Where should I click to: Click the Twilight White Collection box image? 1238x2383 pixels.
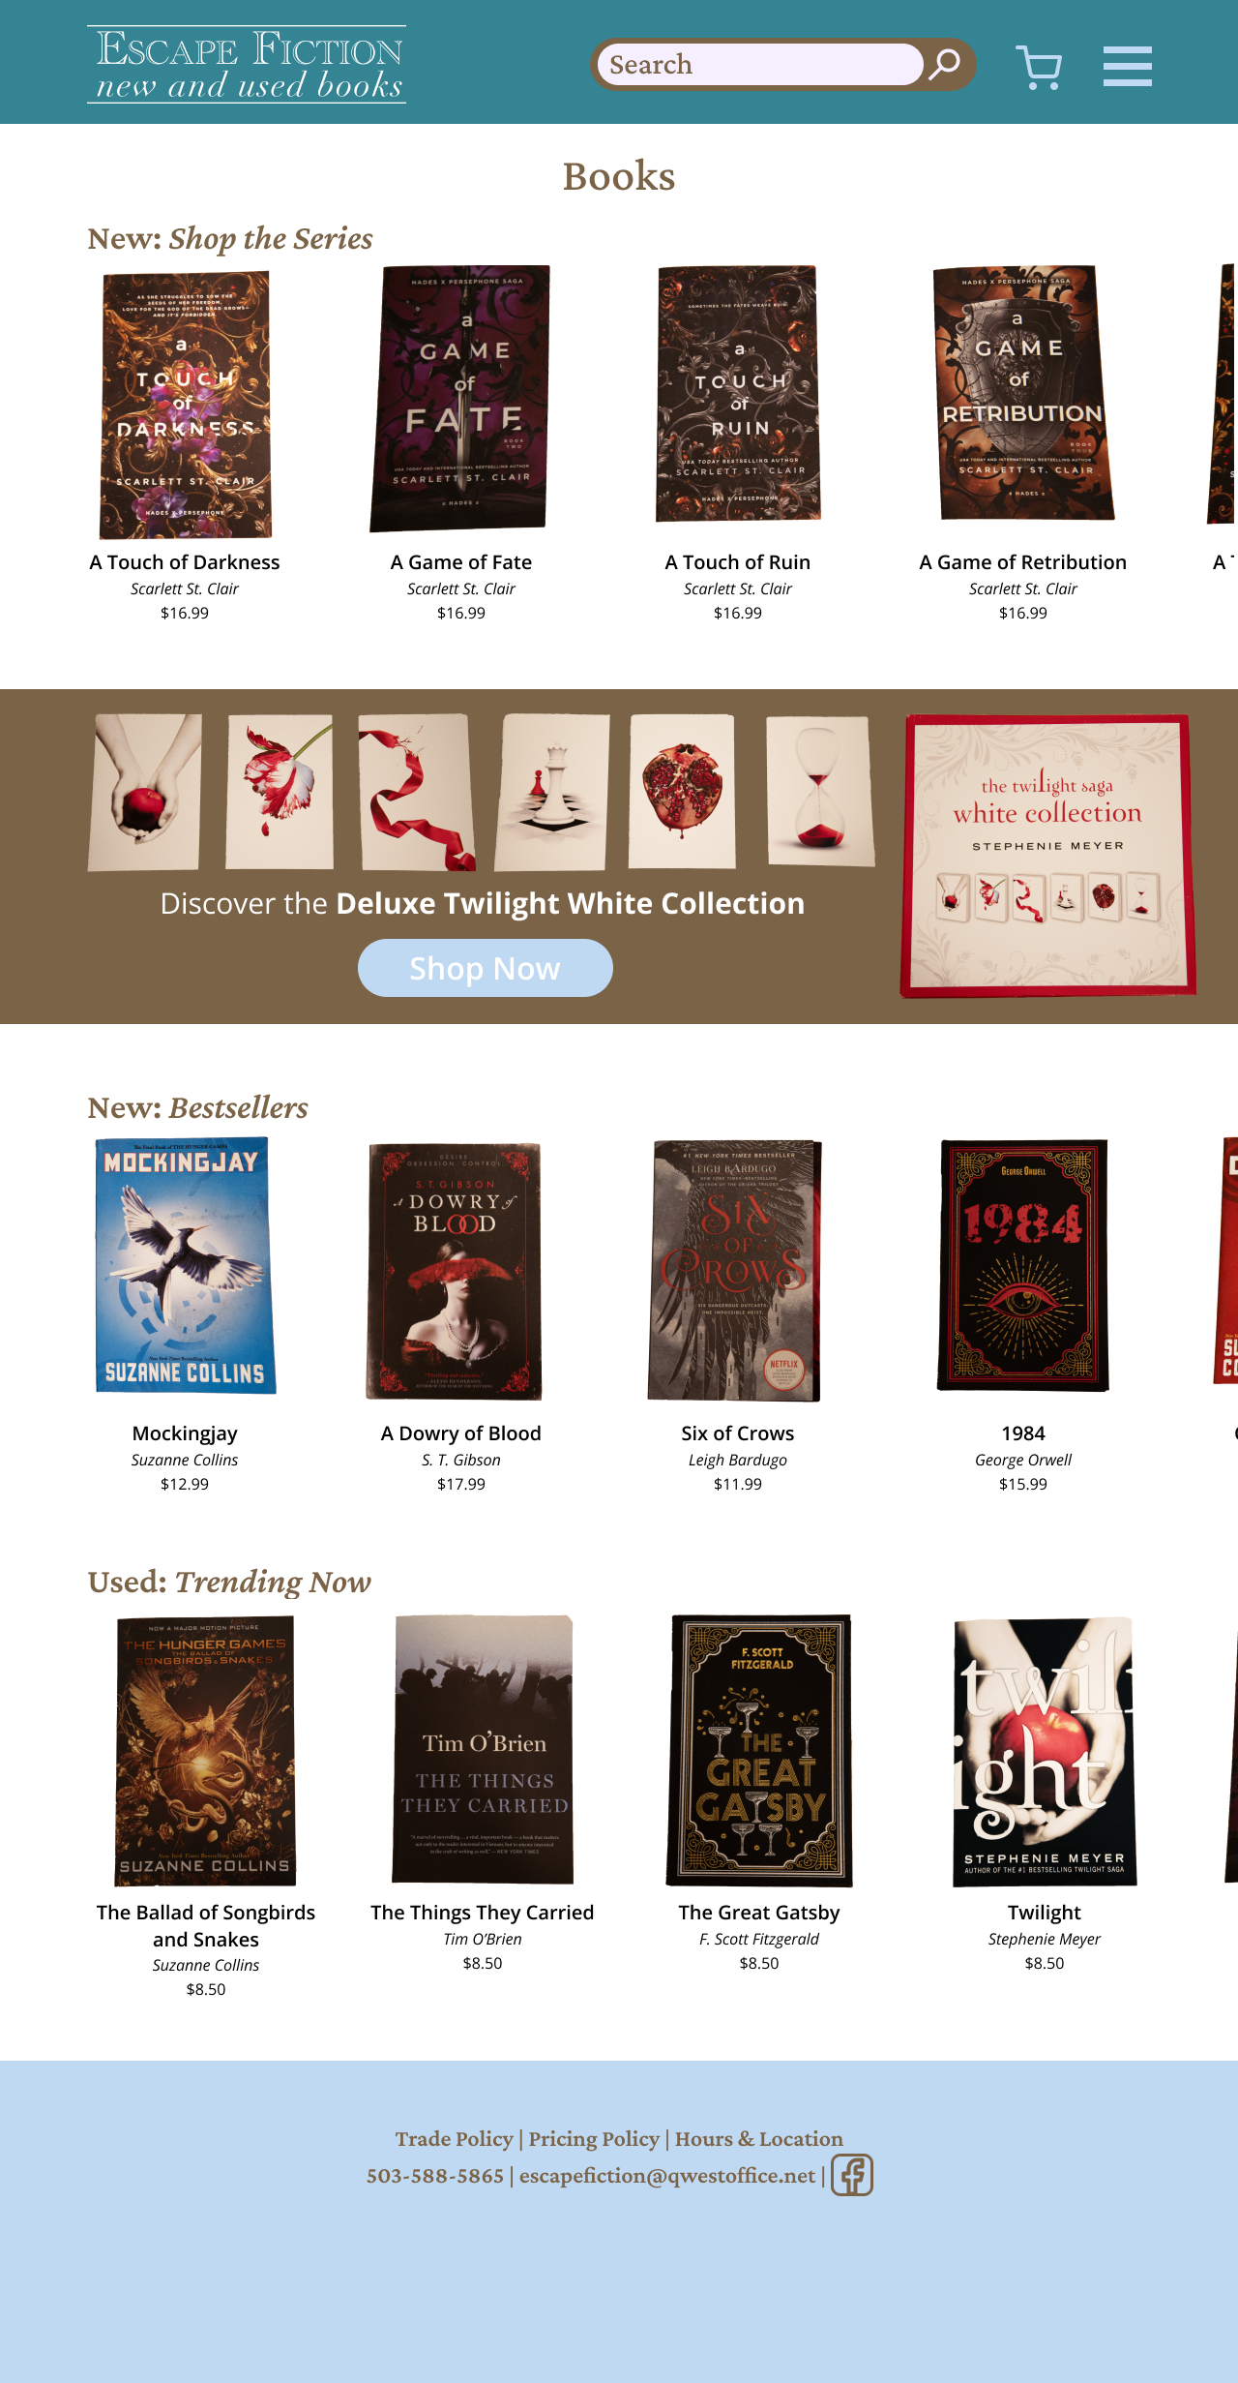tap(1048, 856)
